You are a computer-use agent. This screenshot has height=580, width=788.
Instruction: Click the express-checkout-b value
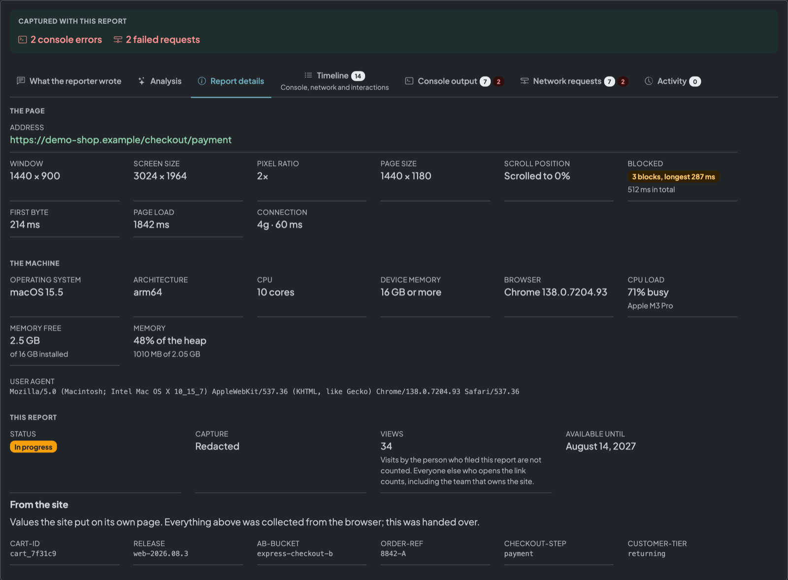click(x=295, y=554)
